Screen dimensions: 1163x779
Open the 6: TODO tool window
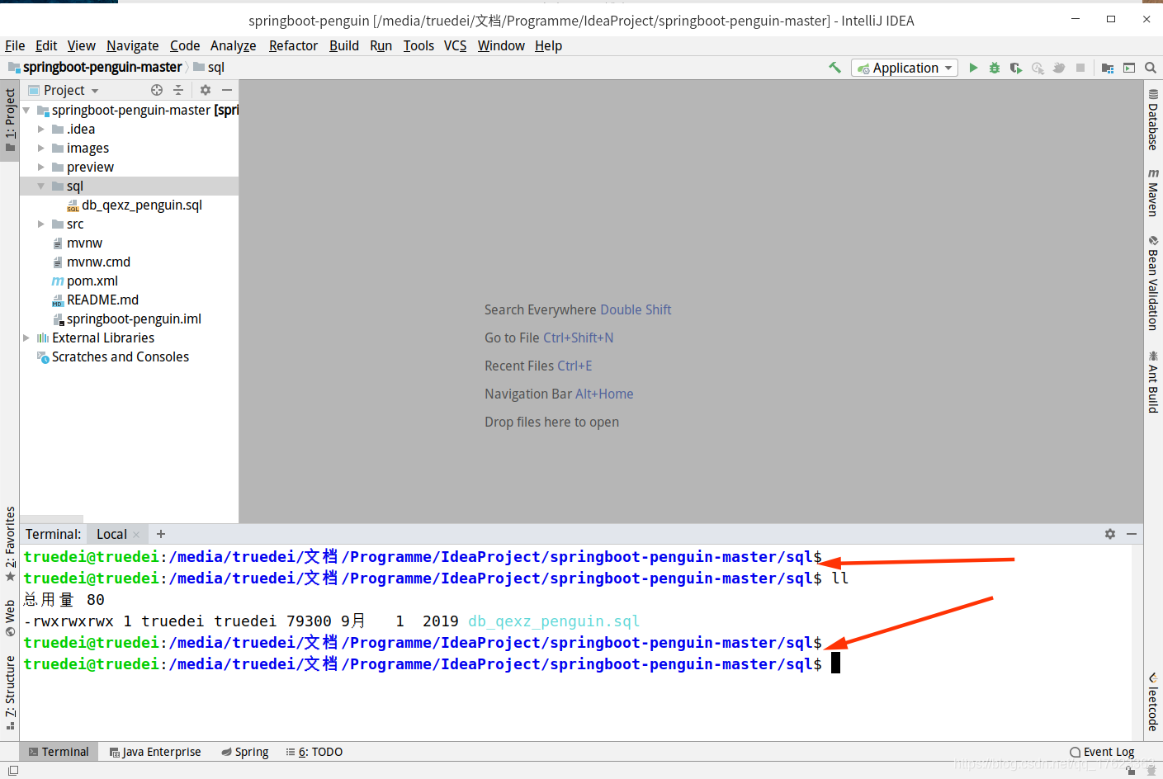coord(314,752)
